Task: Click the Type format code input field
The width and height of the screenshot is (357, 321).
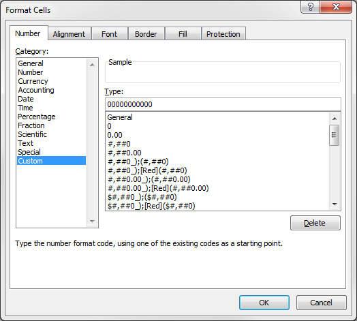Action: (223, 104)
